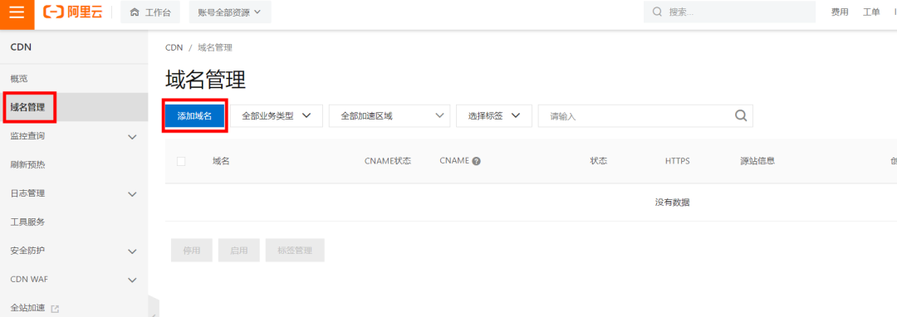Open the 全部加速区域 dropdown
The height and width of the screenshot is (317, 897).
tap(390, 116)
